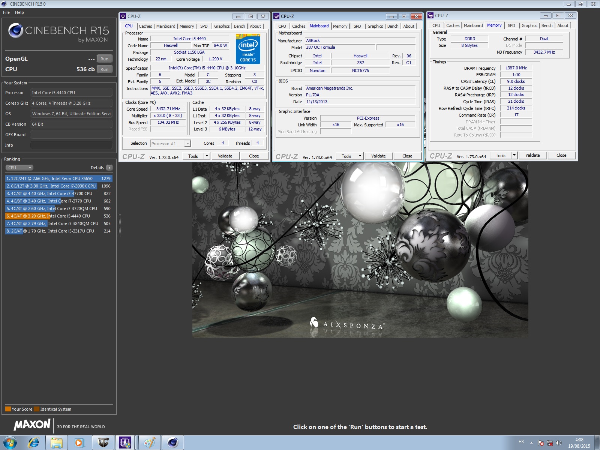Click Validate in left CPU-Z window
The width and height of the screenshot is (600, 450).
225,156
